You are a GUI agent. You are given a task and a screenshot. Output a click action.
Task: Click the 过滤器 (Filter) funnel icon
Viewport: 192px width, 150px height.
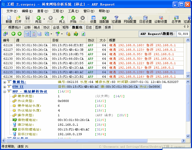[116, 20]
